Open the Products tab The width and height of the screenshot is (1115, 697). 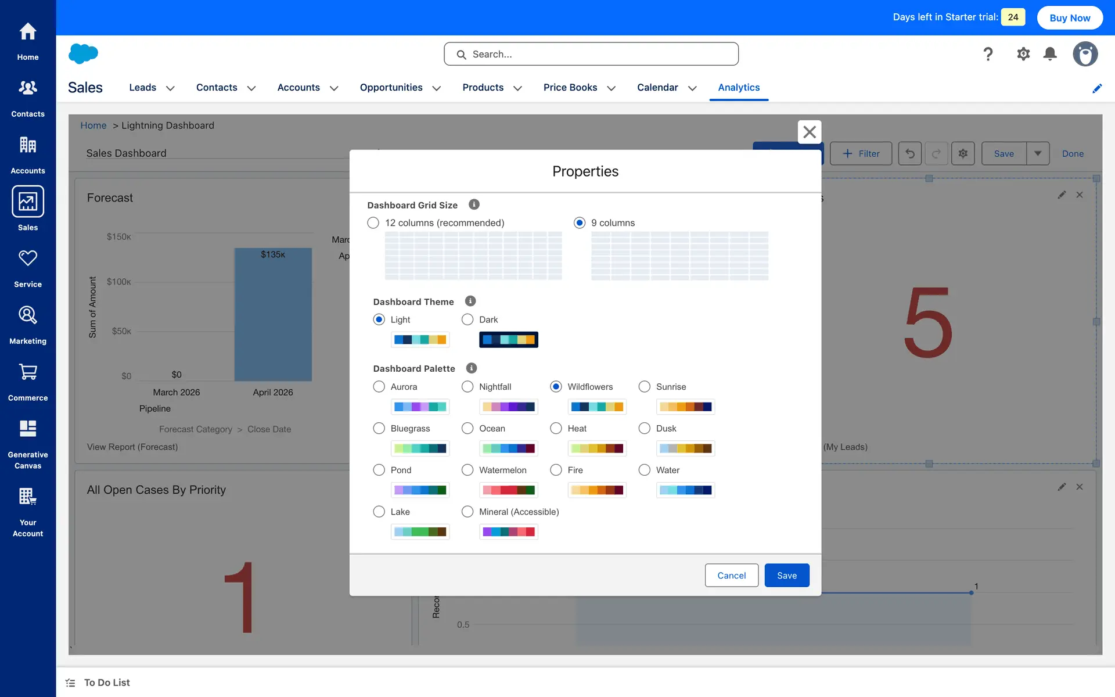483,87
